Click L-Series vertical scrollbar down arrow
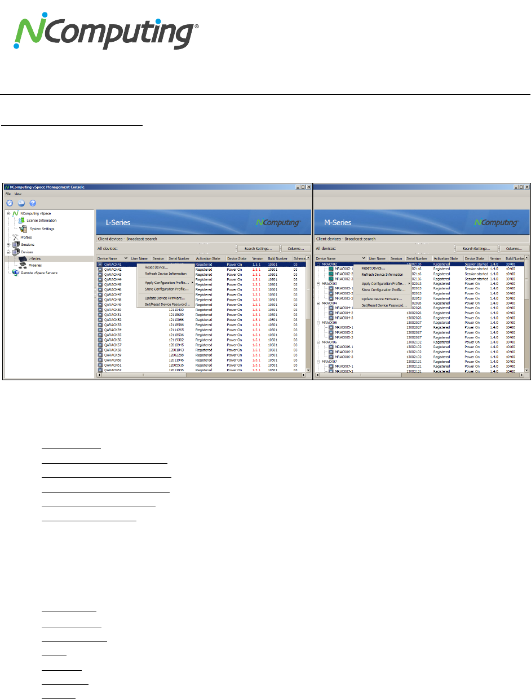This screenshot has width=531, height=699. click(x=308, y=370)
